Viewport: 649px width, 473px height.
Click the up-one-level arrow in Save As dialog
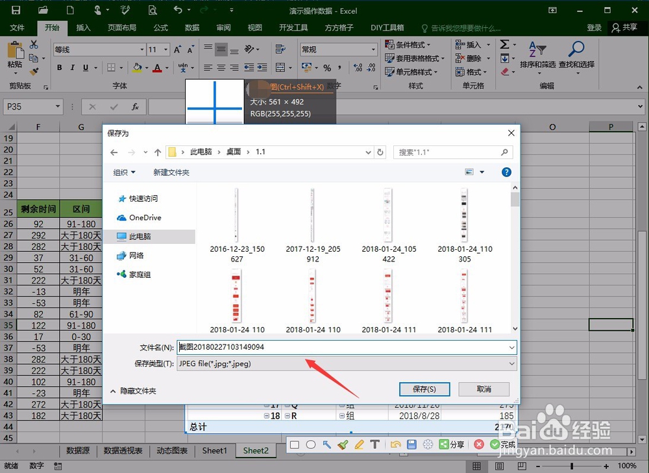pos(158,152)
